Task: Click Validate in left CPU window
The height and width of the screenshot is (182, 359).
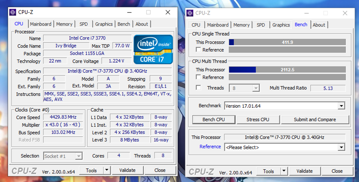Action: tap(127, 170)
